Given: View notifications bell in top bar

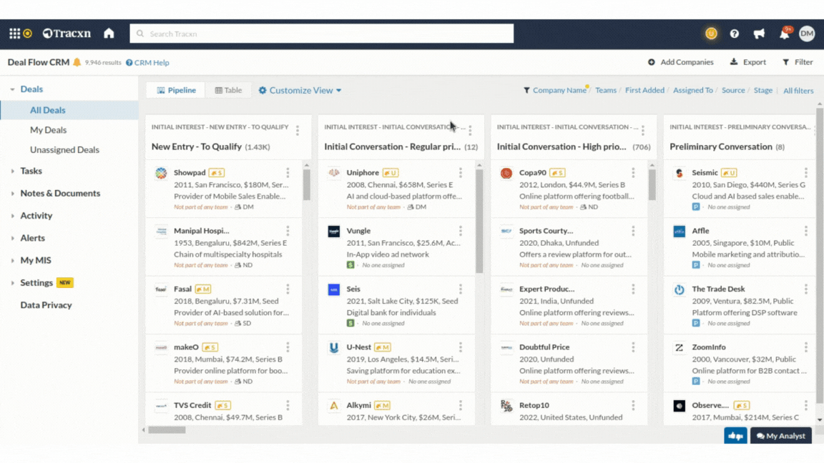Looking at the screenshot, I should click(784, 34).
